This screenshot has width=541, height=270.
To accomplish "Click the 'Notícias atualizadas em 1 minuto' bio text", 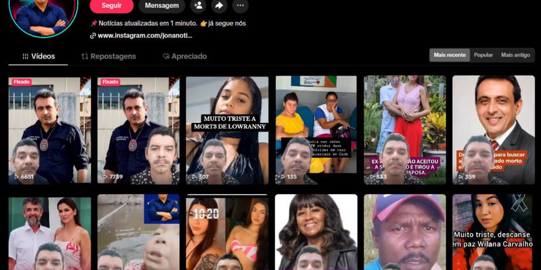I will [148, 23].
